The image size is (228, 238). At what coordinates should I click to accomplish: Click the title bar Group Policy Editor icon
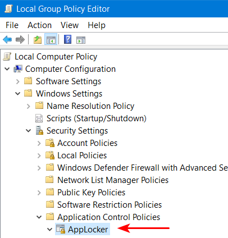click(8, 9)
